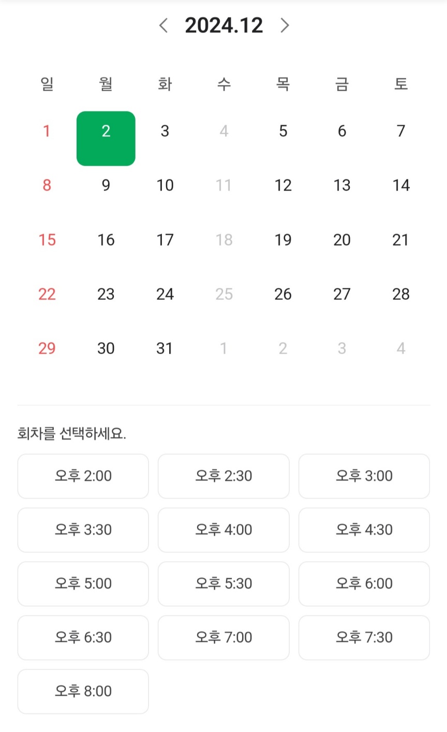Viewport: 447px width, 732px height.
Task: Go to the next month arrow
Action: click(x=285, y=25)
